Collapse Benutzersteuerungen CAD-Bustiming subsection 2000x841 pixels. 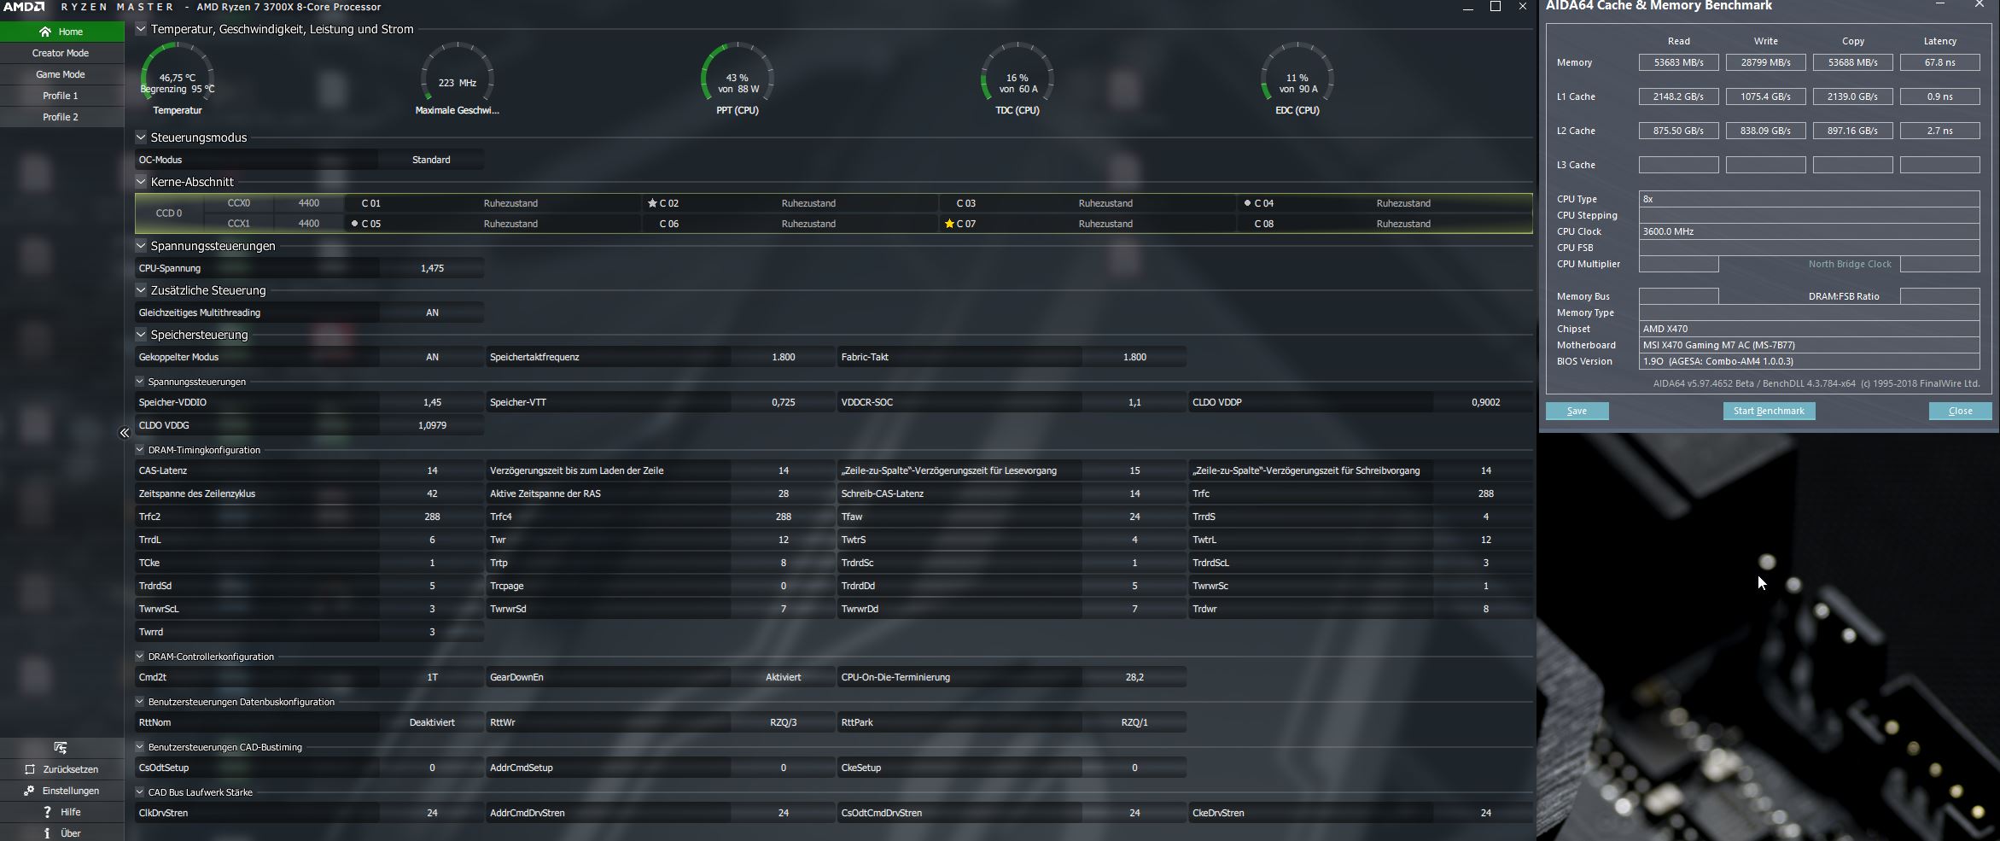[x=140, y=747]
